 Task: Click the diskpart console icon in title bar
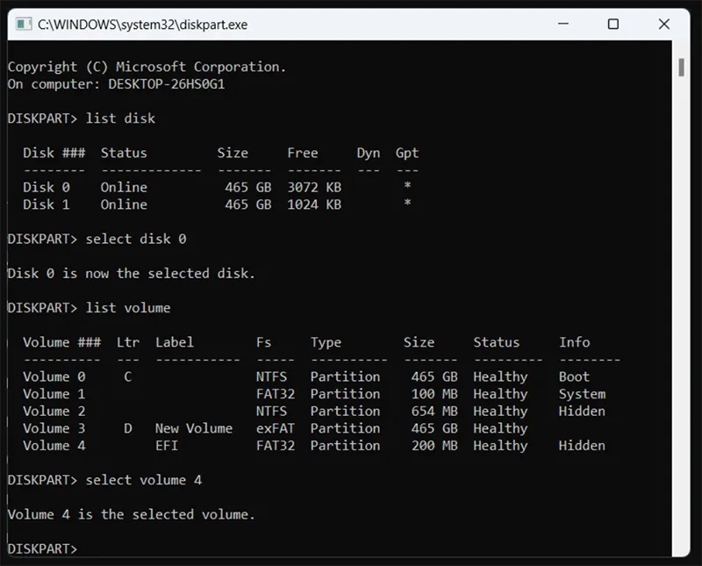point(23,25)
